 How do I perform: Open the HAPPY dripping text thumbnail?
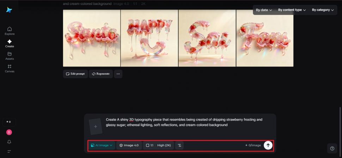coord(149,38)
